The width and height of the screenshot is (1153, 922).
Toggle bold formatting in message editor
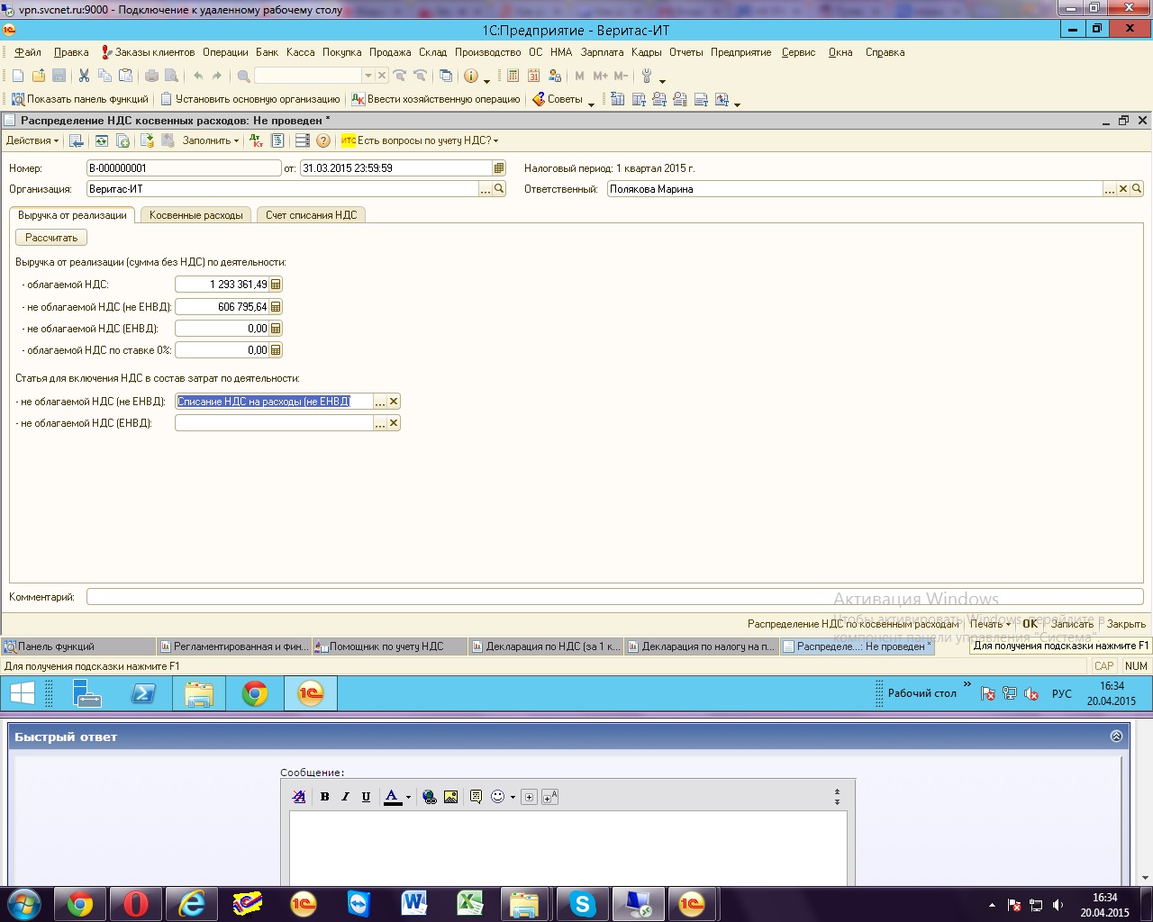tap(324, 797)
